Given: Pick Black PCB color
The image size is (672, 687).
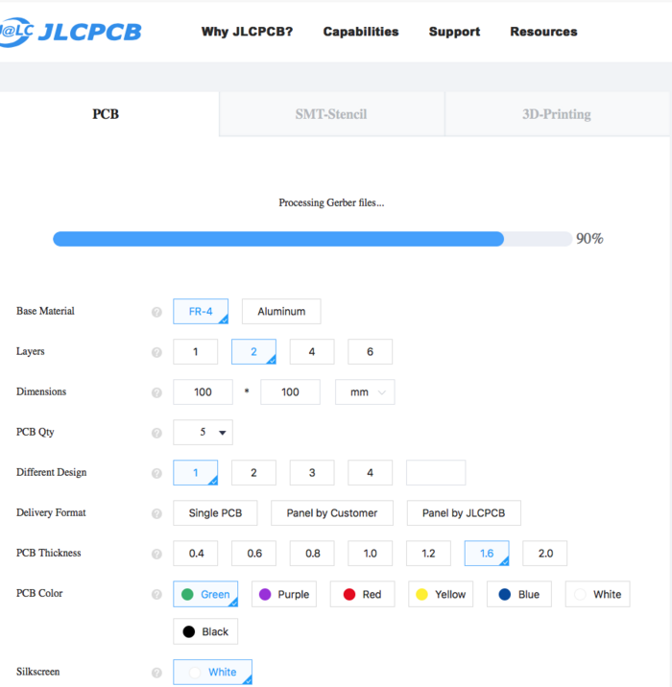Looking at the screenshot, I should [205, 631].
